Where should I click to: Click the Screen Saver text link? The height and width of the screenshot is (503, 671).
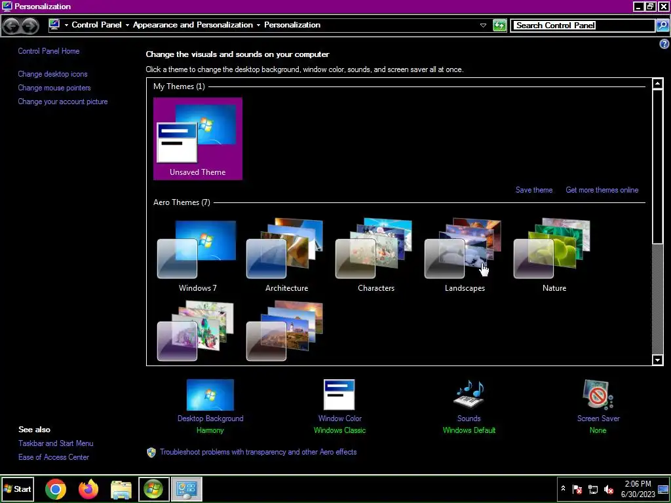coord(598,419)
